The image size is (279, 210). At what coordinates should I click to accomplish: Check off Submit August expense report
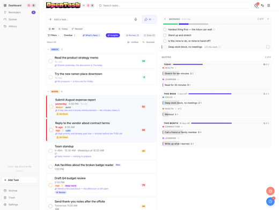(51, 107)
